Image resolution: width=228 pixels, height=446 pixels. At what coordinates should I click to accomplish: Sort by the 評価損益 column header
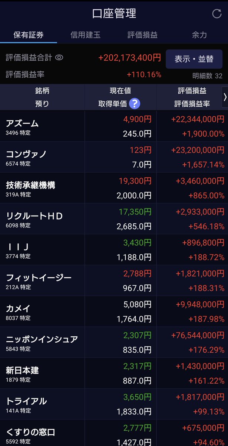click(192, 91)
